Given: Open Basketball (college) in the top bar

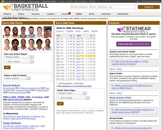Looking at the screenshot, I should 49,1.
